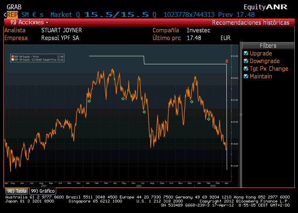Switch to the 98) Tabla tab
The height and width of the screenshot is (213, 298).
[17, 191]
